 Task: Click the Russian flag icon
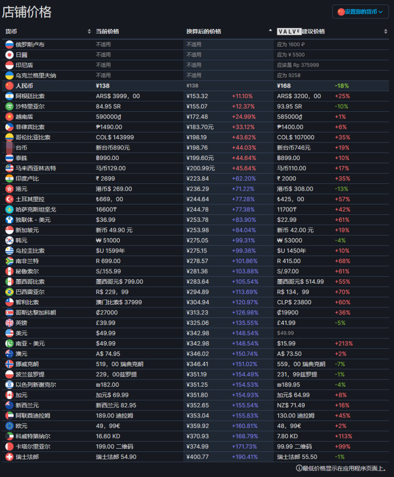[9, 44]
